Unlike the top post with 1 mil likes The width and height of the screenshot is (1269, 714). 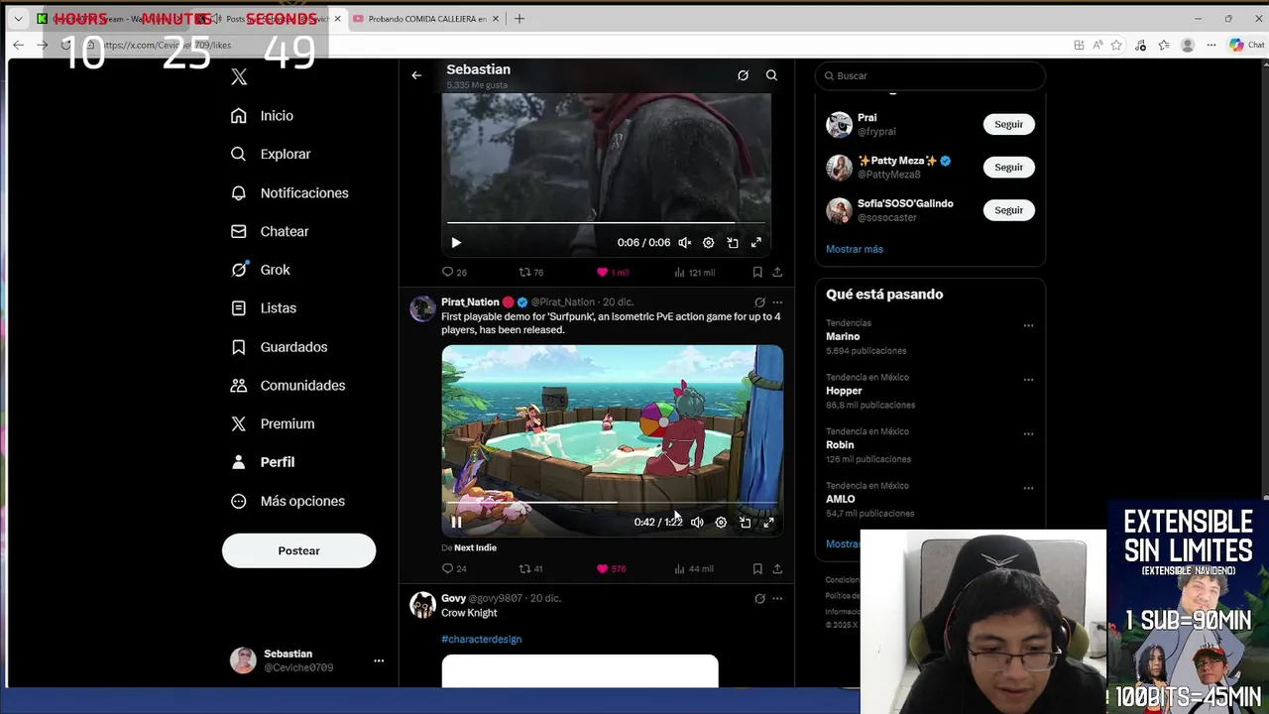[x=612, y=272]
